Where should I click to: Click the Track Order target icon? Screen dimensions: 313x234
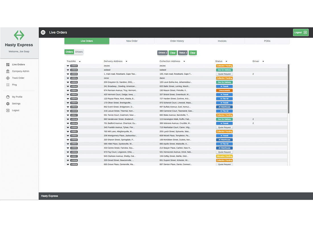[x=8, y=78]
